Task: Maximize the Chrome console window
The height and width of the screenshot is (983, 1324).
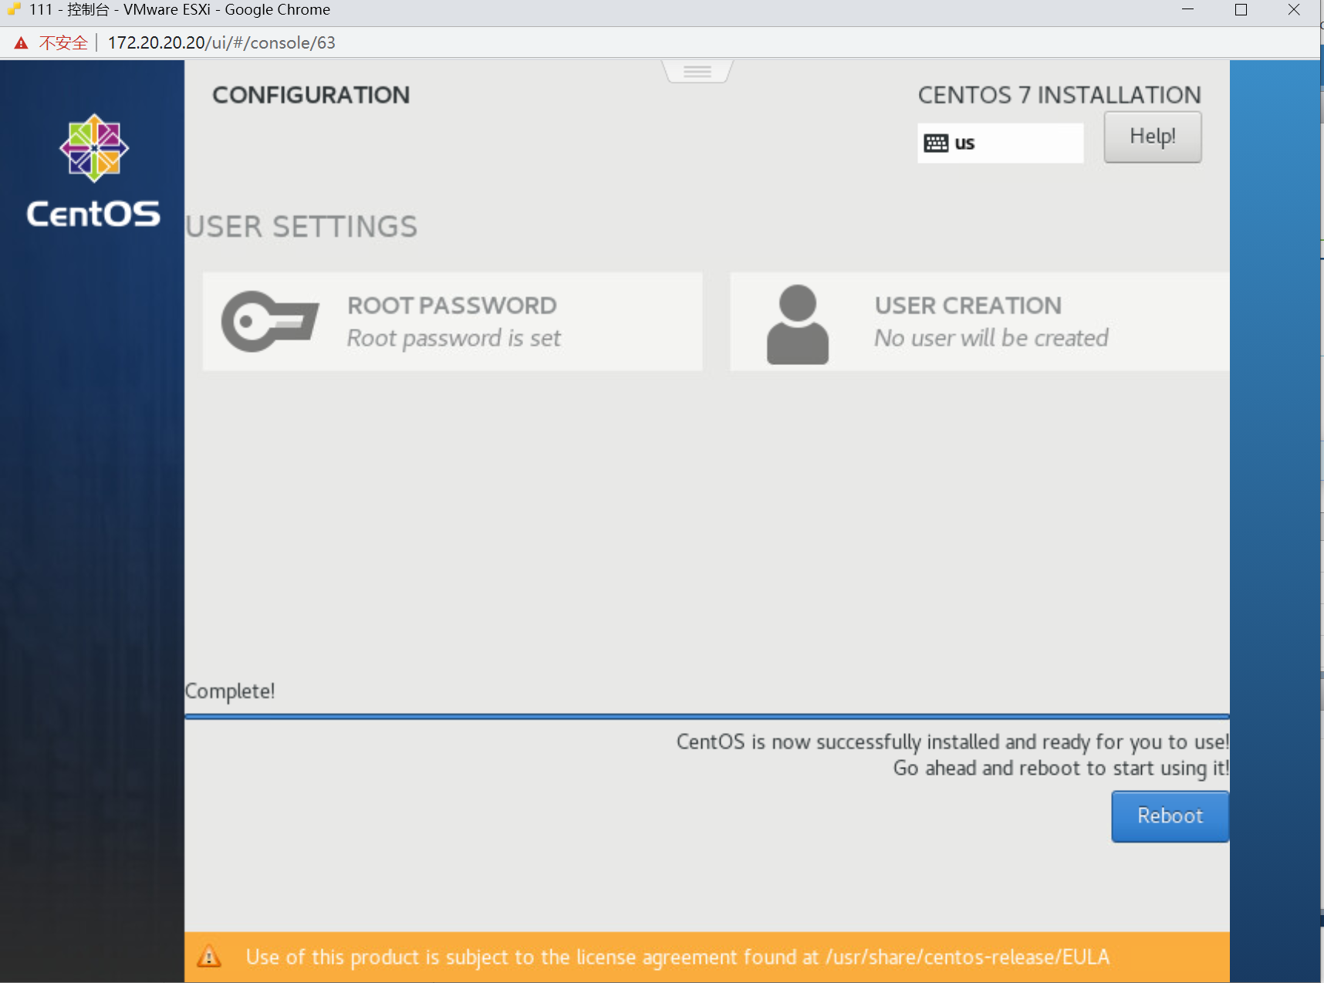Action: pos(1241,10)
